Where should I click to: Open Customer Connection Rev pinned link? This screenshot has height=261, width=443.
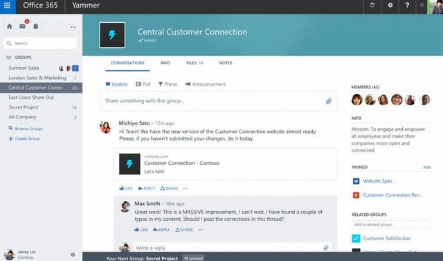(x=393, y=195)
